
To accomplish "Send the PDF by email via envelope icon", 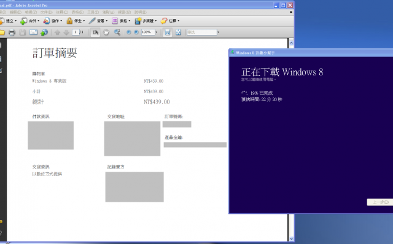I will [33, 32].
